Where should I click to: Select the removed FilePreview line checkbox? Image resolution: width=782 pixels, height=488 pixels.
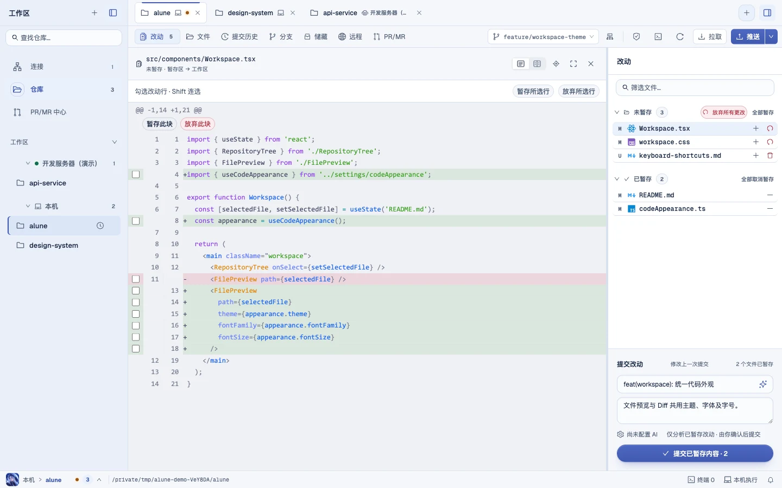tap(136, 279)
